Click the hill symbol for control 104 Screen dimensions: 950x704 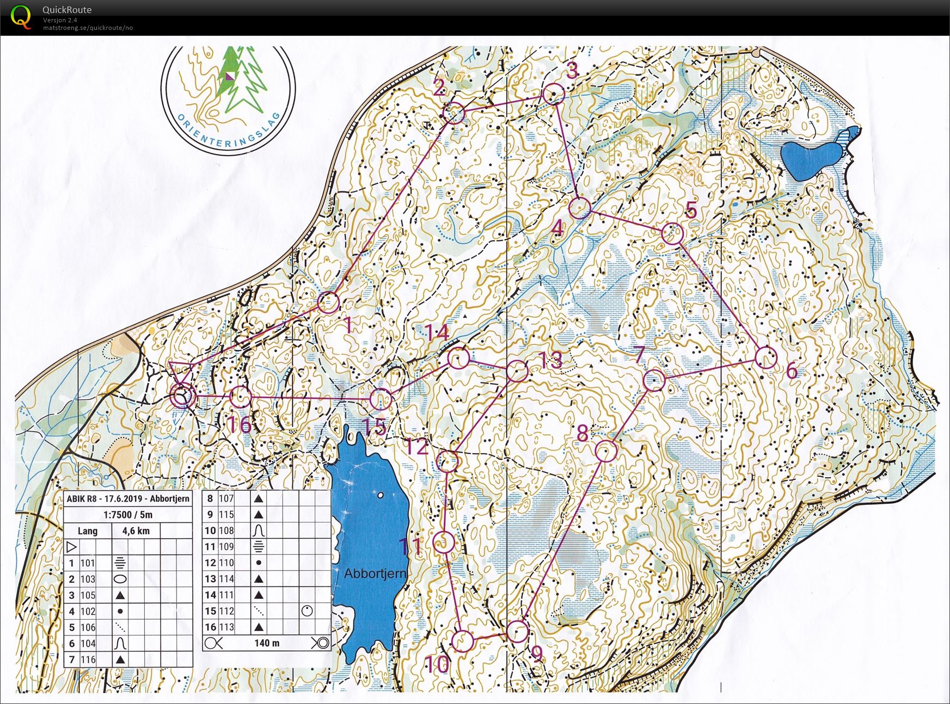120,643
